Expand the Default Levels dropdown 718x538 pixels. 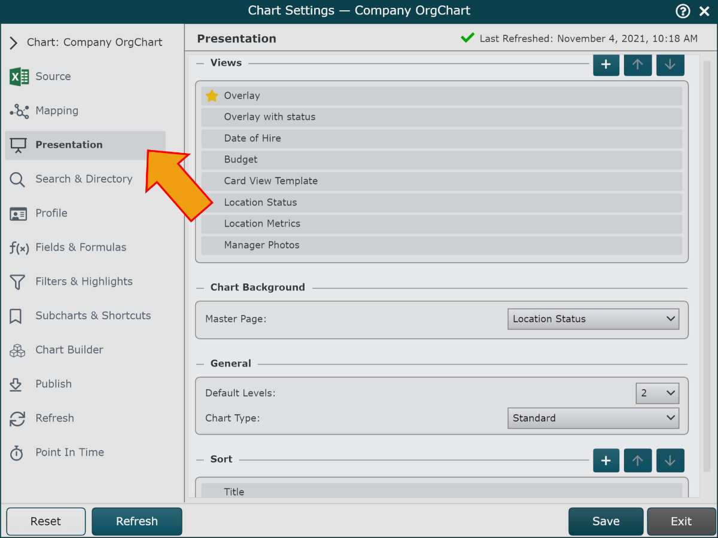pos(657,393)
